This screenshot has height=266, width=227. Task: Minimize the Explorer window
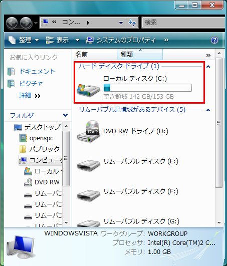182,5
